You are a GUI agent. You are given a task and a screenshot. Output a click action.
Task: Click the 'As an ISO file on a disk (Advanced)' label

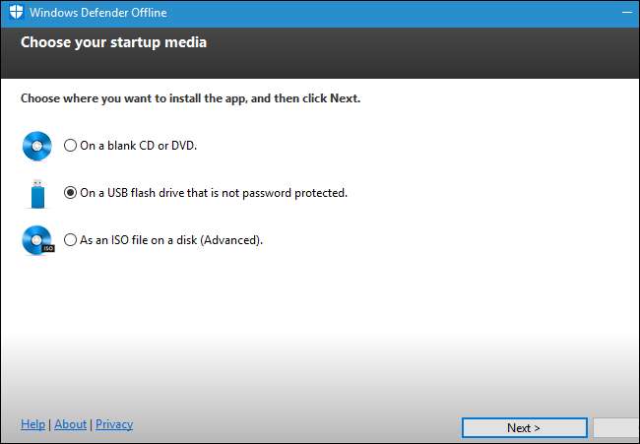coord(171,239)
